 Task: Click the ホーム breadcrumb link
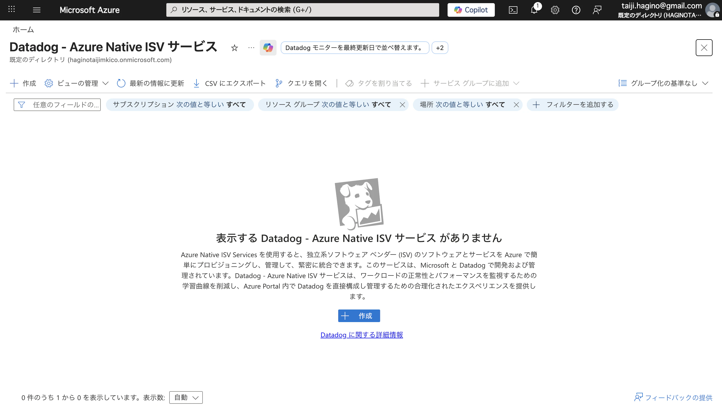tap(23, 30)
